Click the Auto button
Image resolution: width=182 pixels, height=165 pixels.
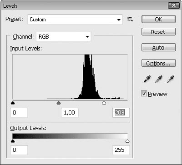point(158,47)
